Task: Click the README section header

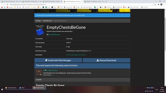Action: tap(82, 80)
